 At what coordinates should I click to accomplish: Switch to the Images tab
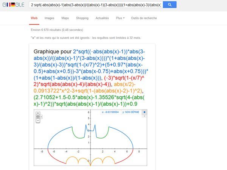point(49,18)
